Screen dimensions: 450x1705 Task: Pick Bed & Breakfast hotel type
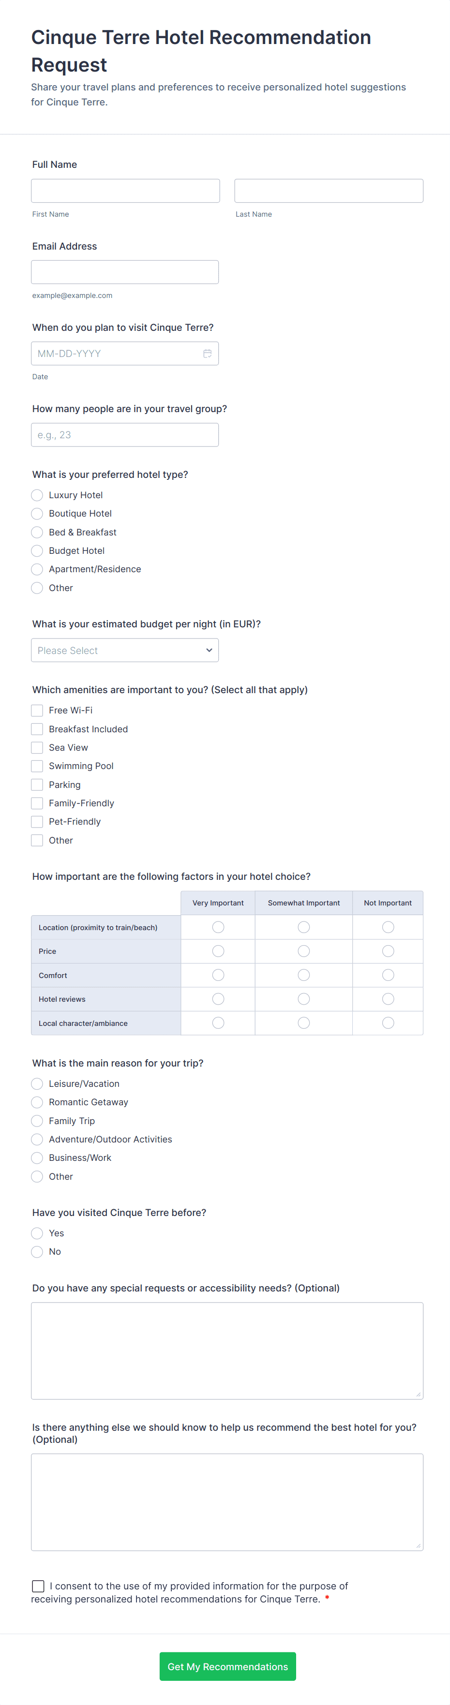(x=37, y=532)
